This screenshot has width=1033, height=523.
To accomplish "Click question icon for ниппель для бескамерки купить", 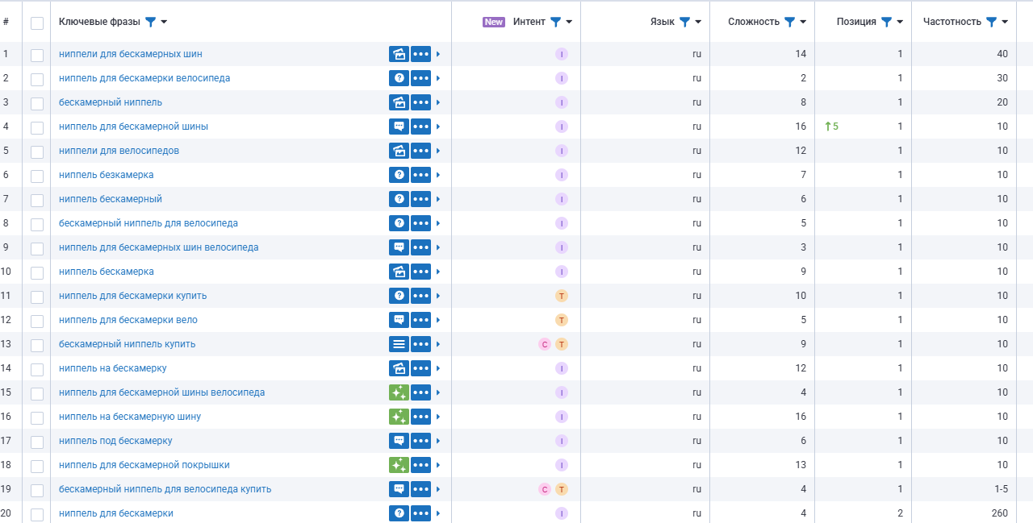I will tap(399, 296).
